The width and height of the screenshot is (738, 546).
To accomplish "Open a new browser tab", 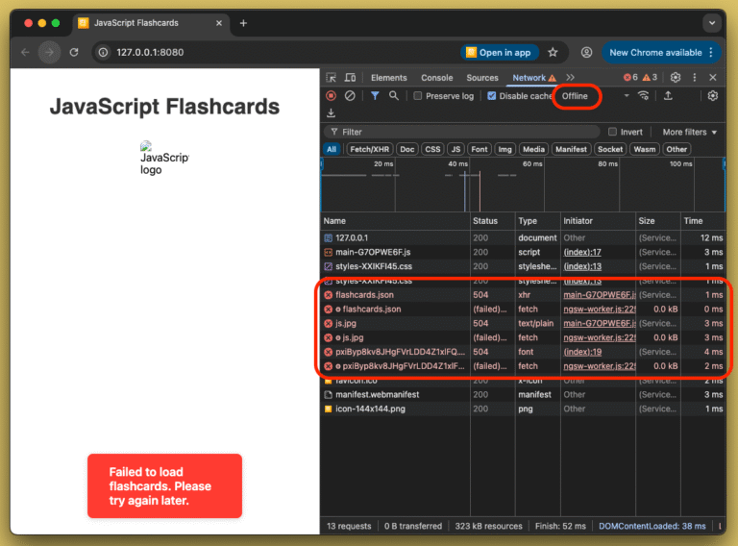I will [243, 23].
